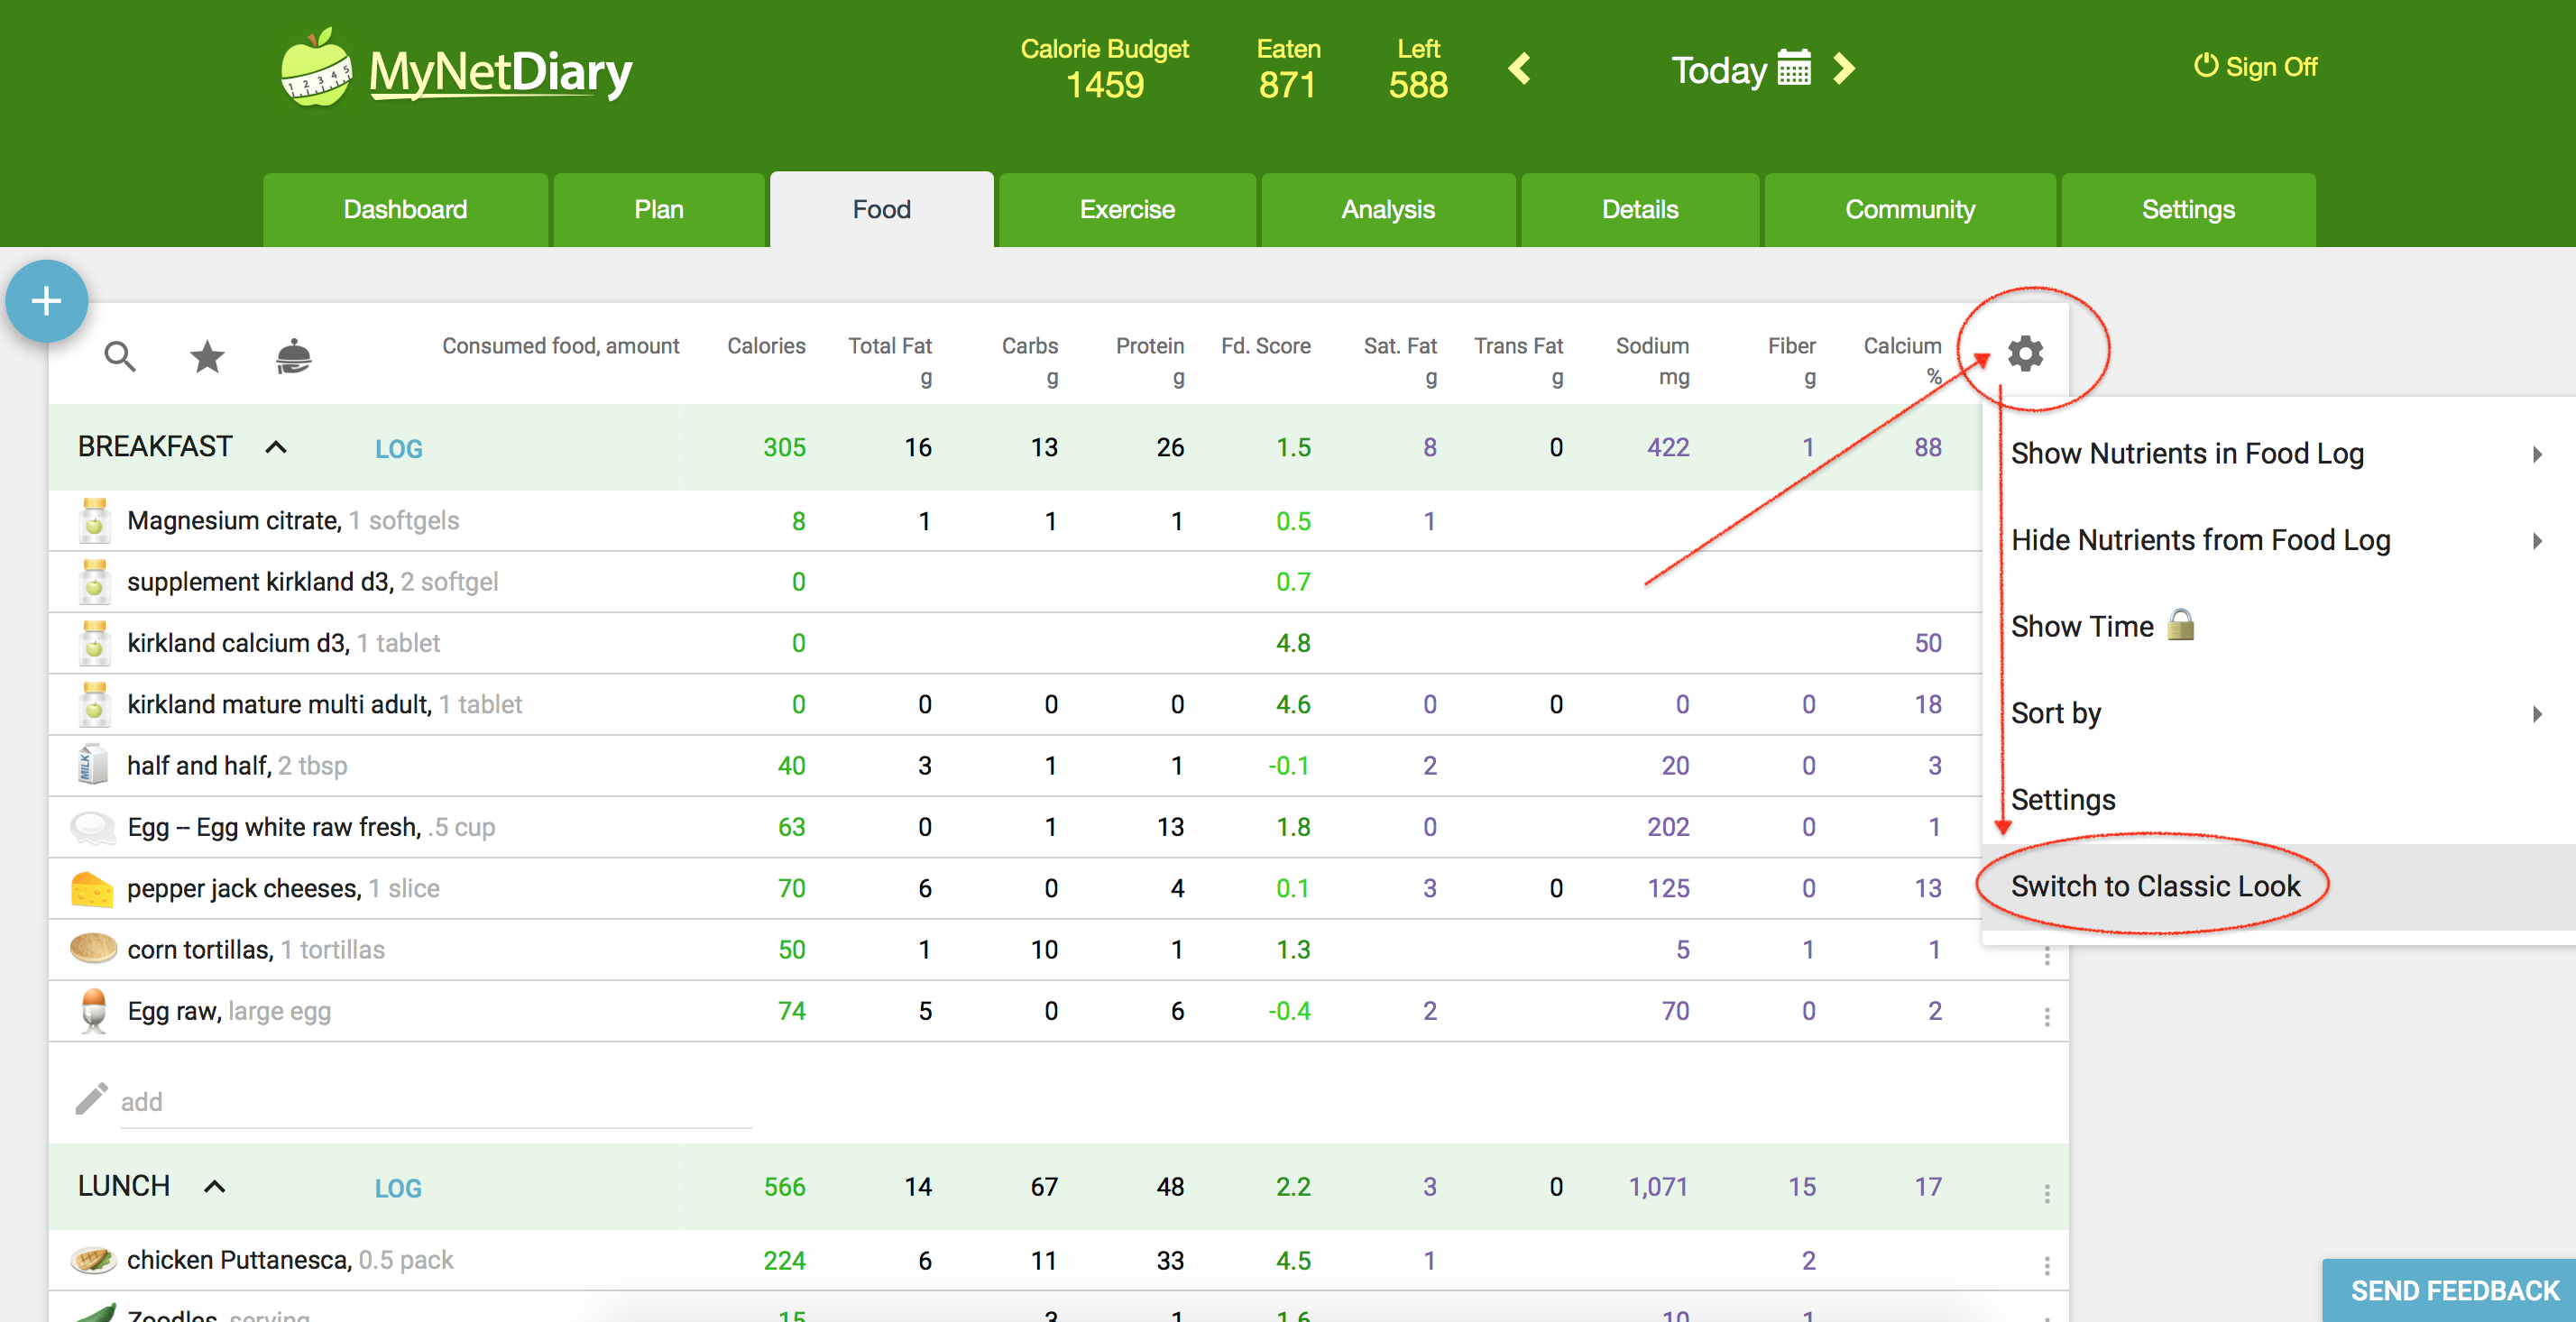Collapse the Lunch section

point(214,1186)
